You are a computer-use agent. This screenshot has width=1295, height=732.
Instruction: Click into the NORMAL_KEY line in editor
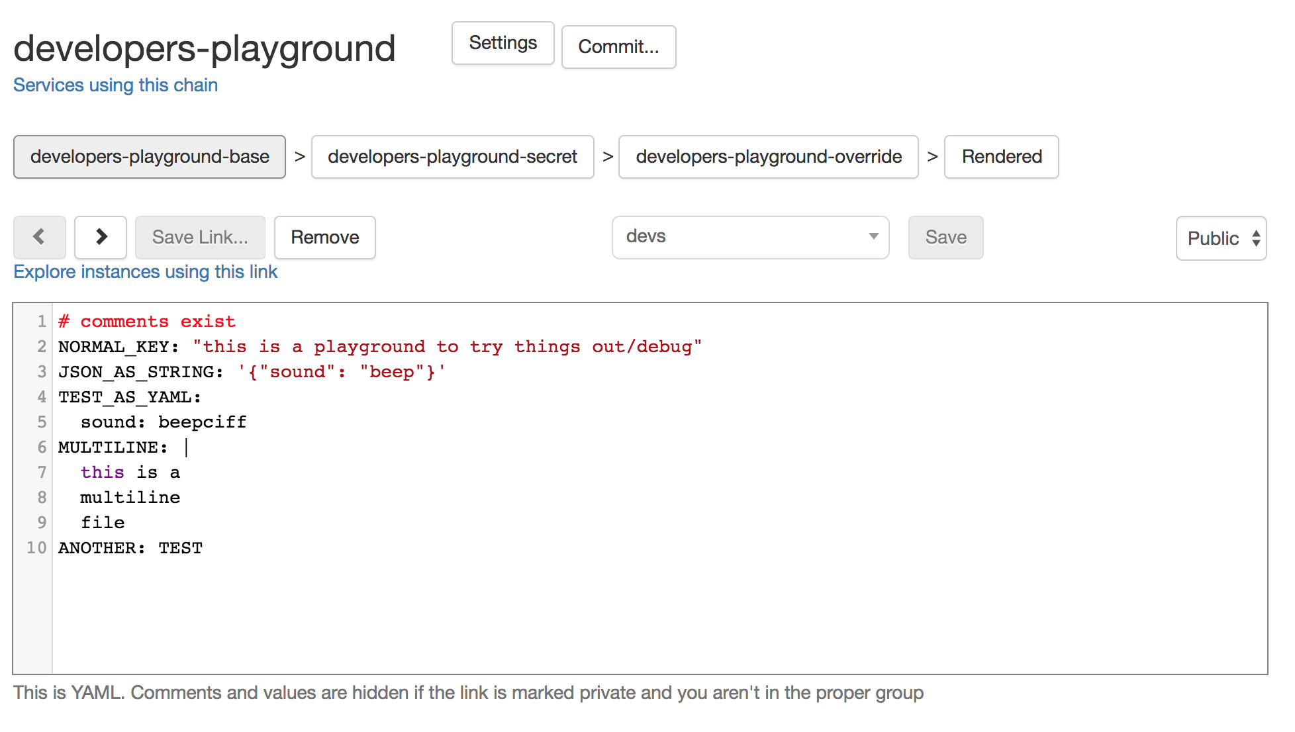pos(379,347)
